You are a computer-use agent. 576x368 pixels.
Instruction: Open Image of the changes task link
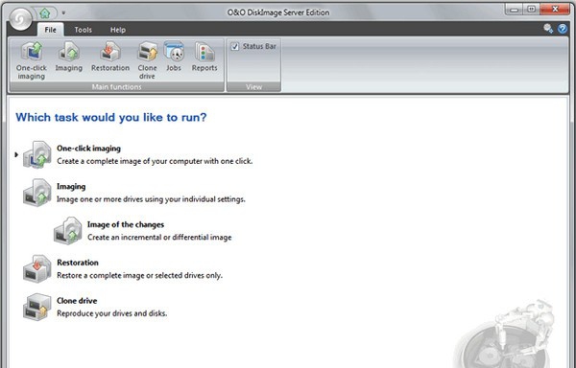126,224
